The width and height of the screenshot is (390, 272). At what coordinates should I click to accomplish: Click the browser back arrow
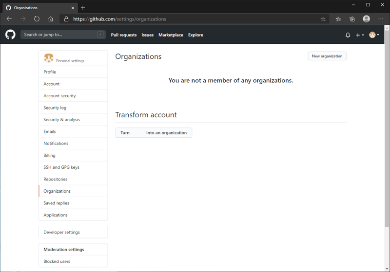coord(9,19)
